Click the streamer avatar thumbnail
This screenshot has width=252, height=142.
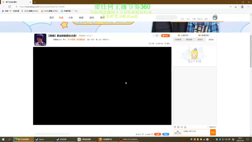(x=40, y=40)
